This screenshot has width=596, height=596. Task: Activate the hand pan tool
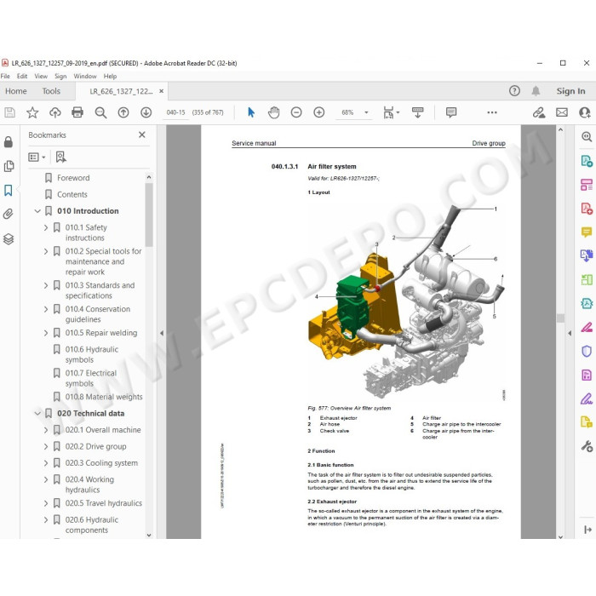pyautogui.click(x=273, y=112)
